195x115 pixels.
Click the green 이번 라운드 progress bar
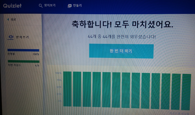(24, 61)
